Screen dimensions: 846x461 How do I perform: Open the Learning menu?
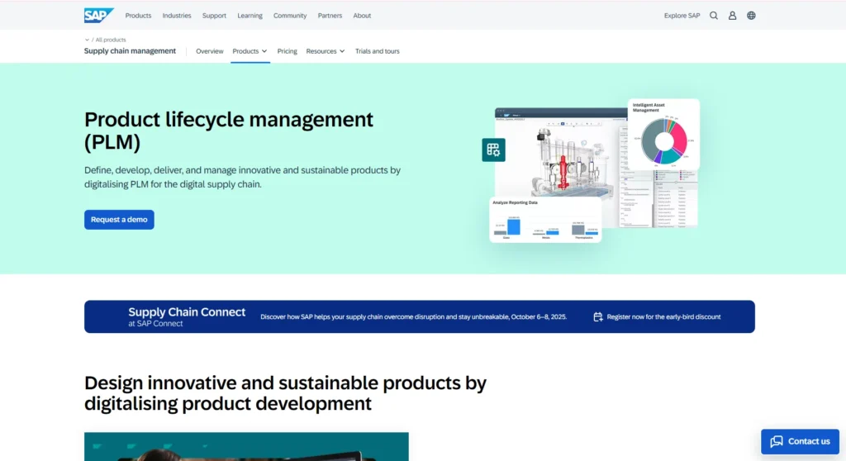(x=250, y=16)
